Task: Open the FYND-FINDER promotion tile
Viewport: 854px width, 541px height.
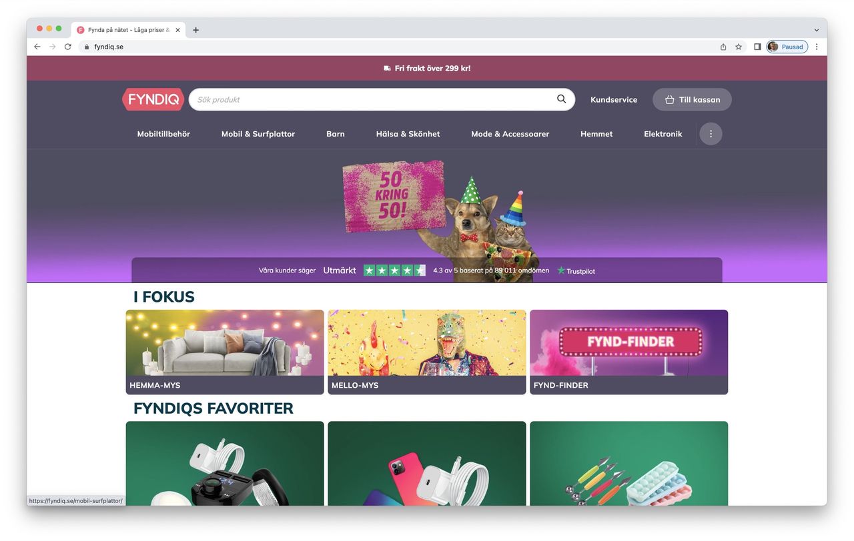Action: [628, 352]
